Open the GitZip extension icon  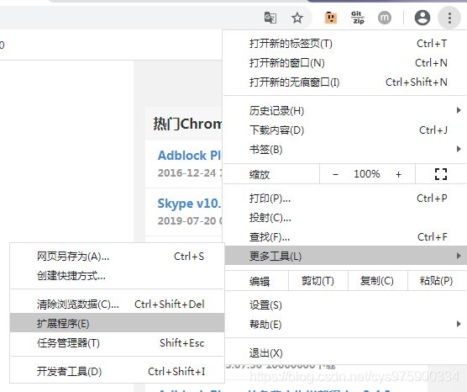(x=358, y=18)
